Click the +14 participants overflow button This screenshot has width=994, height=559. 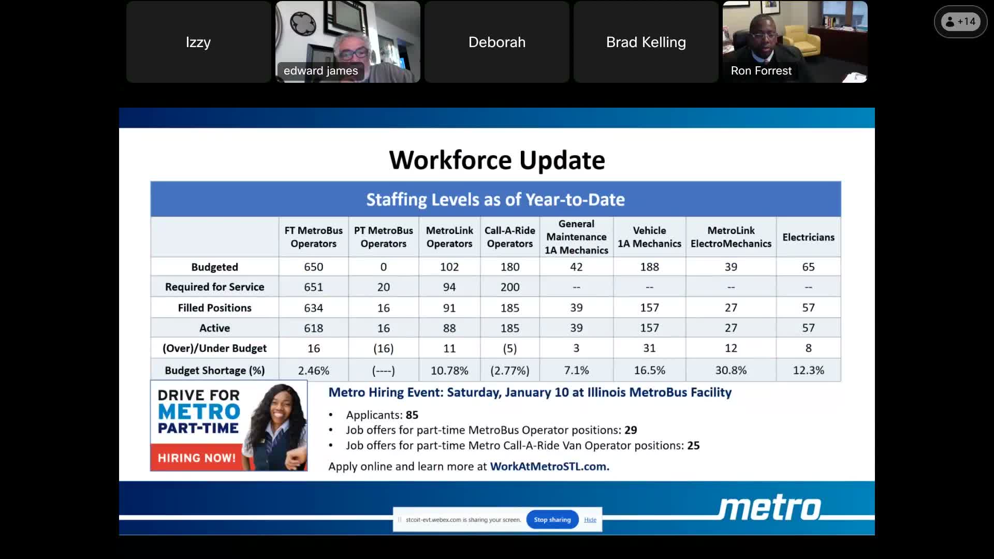point(960,22)
